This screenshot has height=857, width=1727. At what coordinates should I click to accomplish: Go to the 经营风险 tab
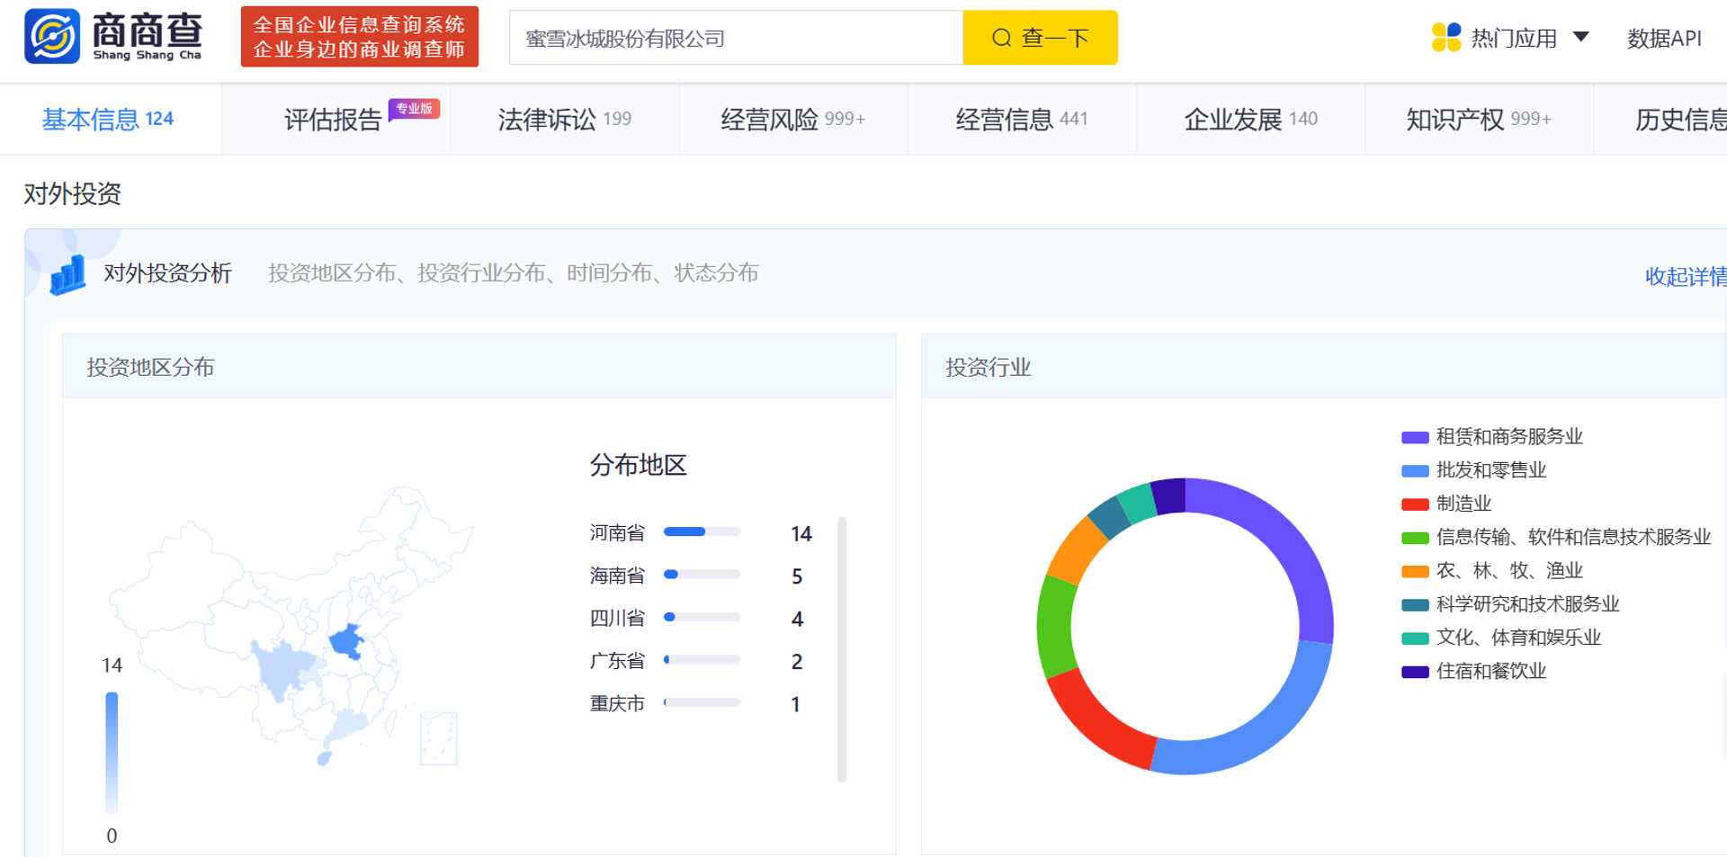[792, 119]
